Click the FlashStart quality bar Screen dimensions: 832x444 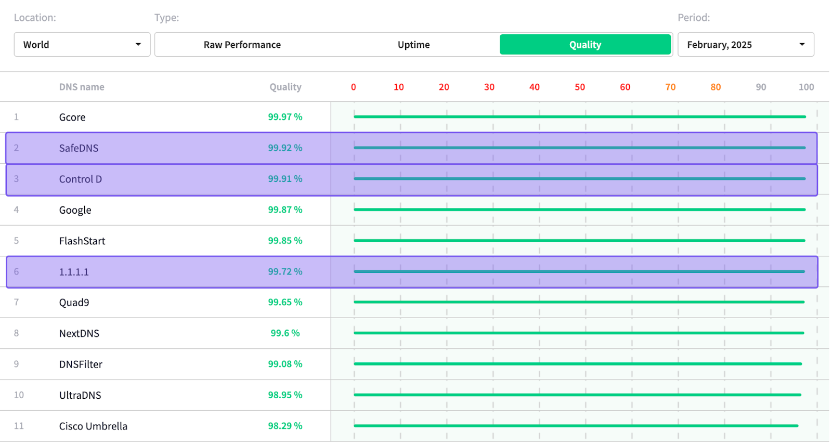coord(580,241)
